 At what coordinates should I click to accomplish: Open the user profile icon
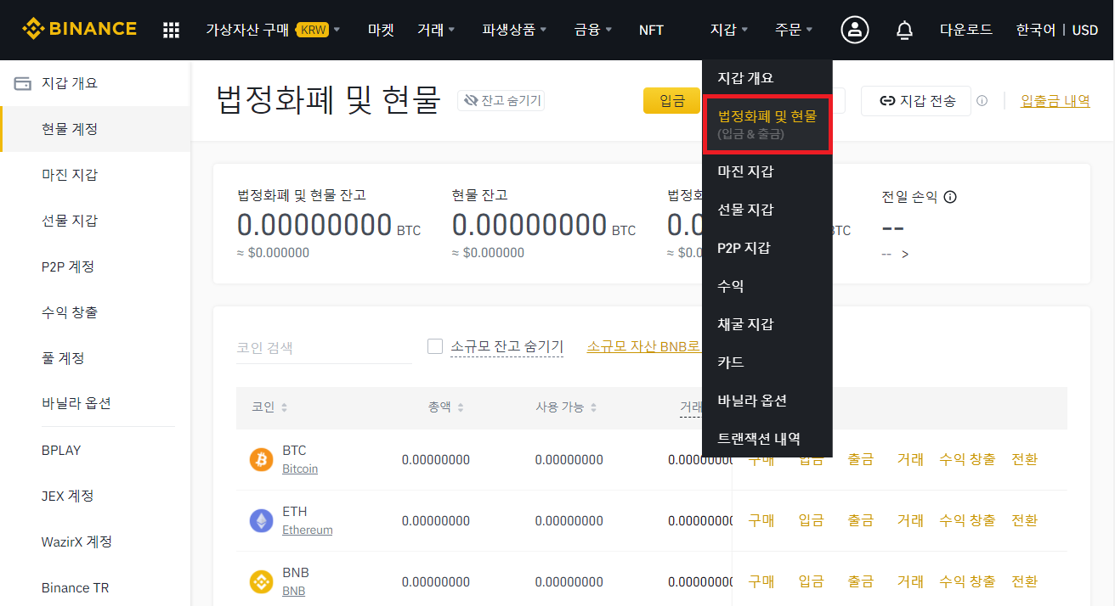pyautogui.click(x=854, y=30)
